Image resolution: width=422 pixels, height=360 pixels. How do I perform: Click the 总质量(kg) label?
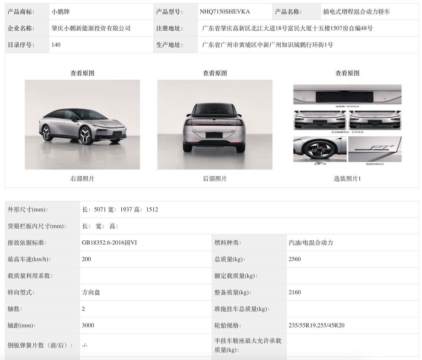tap(230, 259)
